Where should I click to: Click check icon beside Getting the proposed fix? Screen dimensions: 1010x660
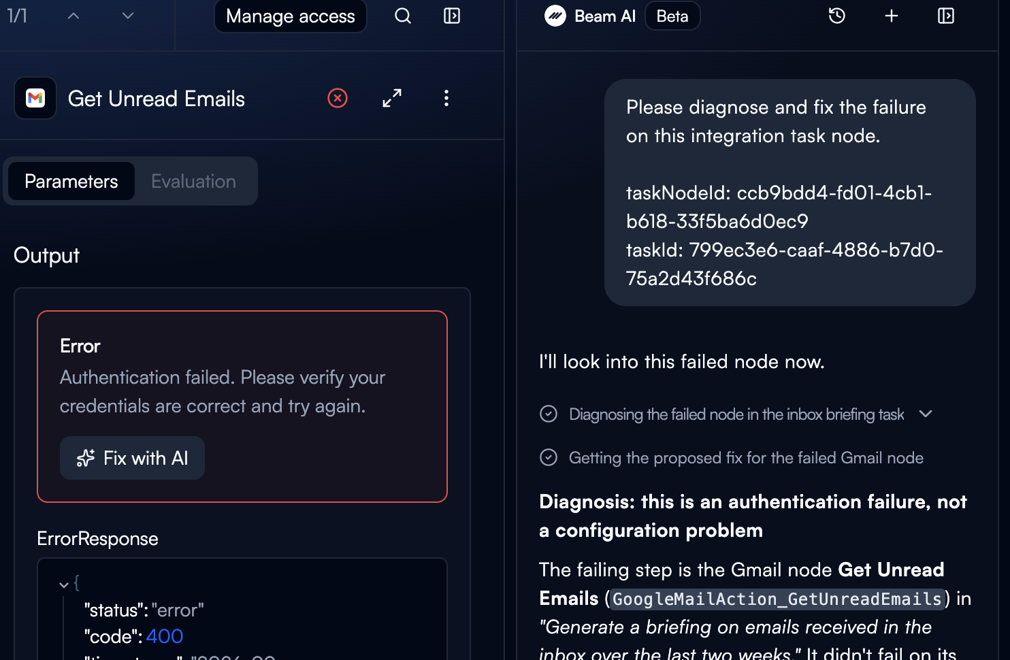coord(549,457)
